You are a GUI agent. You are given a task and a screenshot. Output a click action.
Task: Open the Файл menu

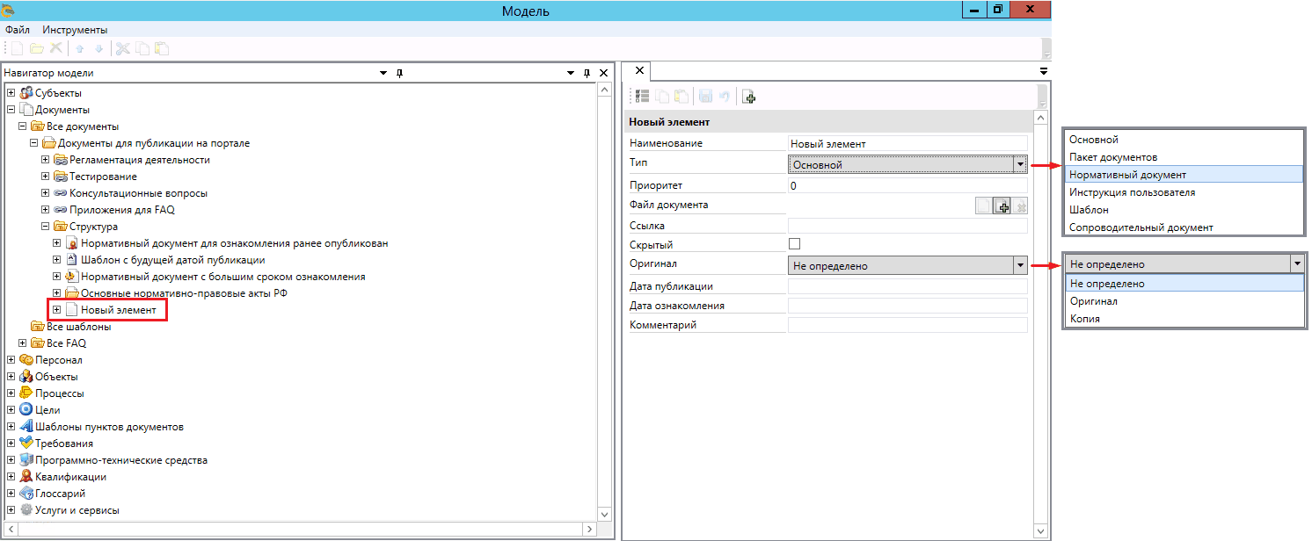click(18, 30)
